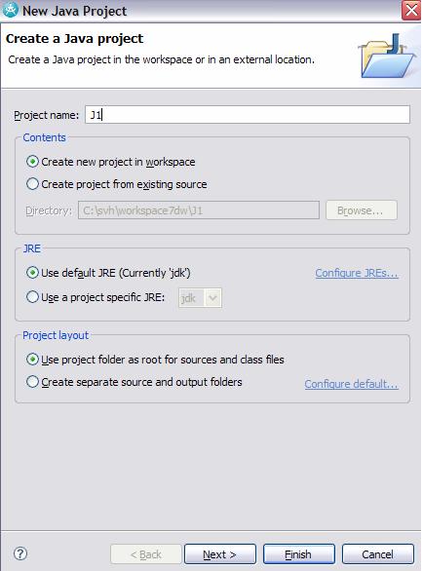This screenshot has height=571, width=423.
Task: Click the Java project folder wizard icon
Action: pos(387,56)
